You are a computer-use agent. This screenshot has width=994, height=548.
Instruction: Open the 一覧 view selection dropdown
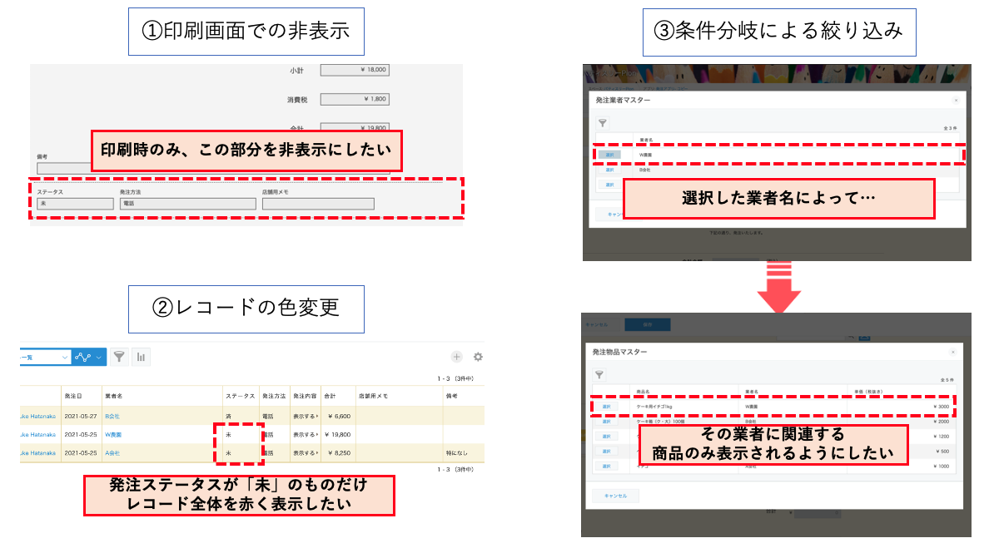pos(45,357)
